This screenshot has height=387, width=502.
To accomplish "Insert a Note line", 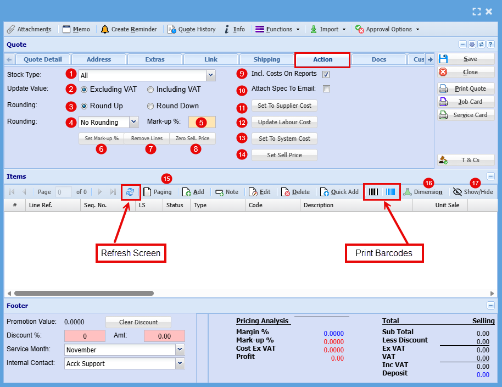I will [x=227, y=192].
